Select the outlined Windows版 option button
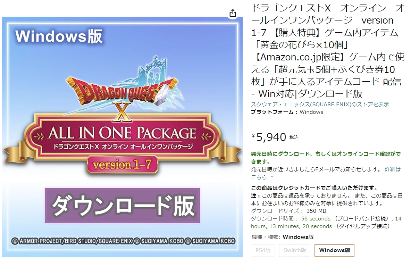This screenshot has height=259, width=411. pyautogui.click(x=335, y=250)
